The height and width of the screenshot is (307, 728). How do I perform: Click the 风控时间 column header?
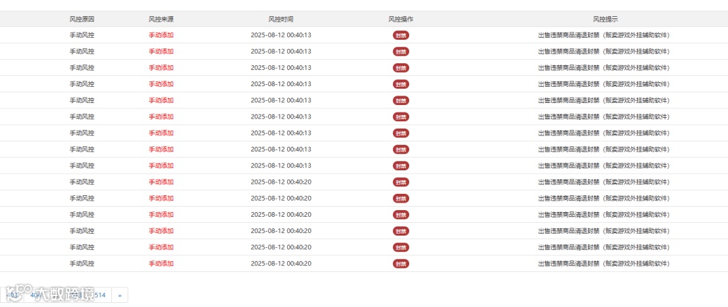tap(281, 19)
